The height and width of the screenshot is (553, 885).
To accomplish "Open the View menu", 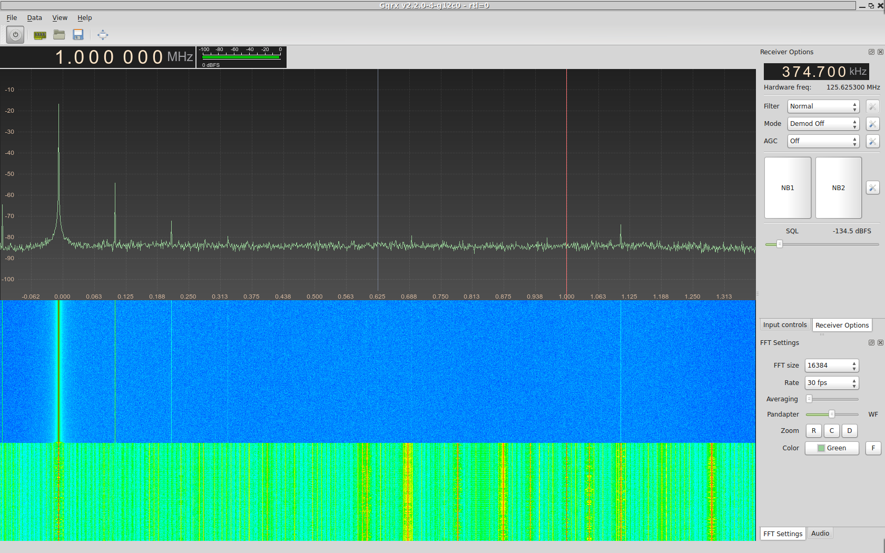I will pyautogui.click(x=60, y=18).
